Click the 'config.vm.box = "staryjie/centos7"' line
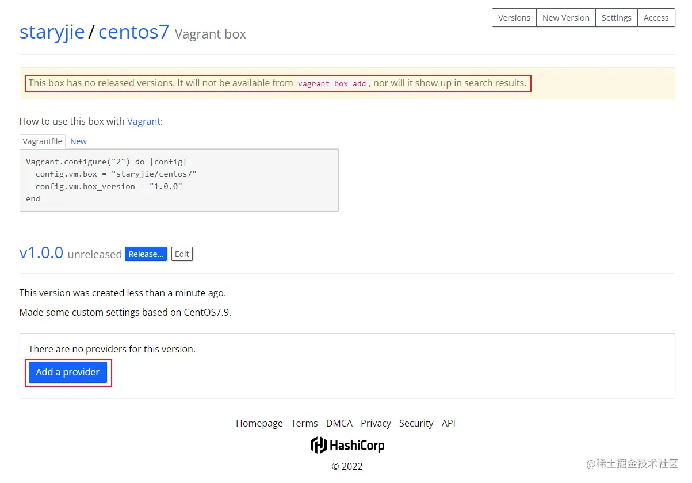This screenshot has height=483, width=692. point(116,174)
